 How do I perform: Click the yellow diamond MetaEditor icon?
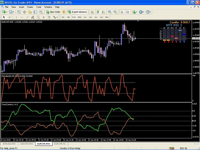coord(64,12)
